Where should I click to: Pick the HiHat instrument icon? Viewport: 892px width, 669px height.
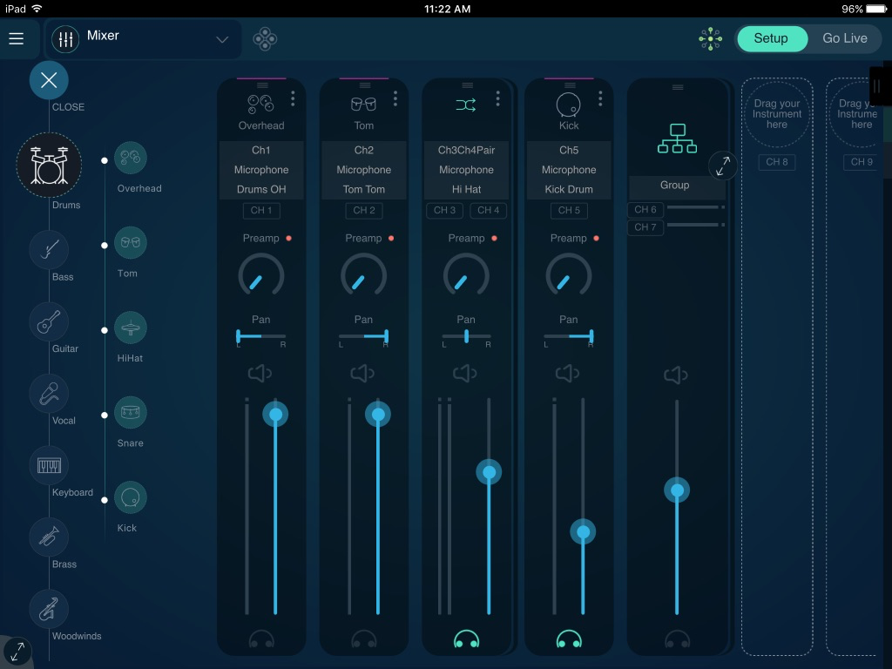[x=131, y=328]
